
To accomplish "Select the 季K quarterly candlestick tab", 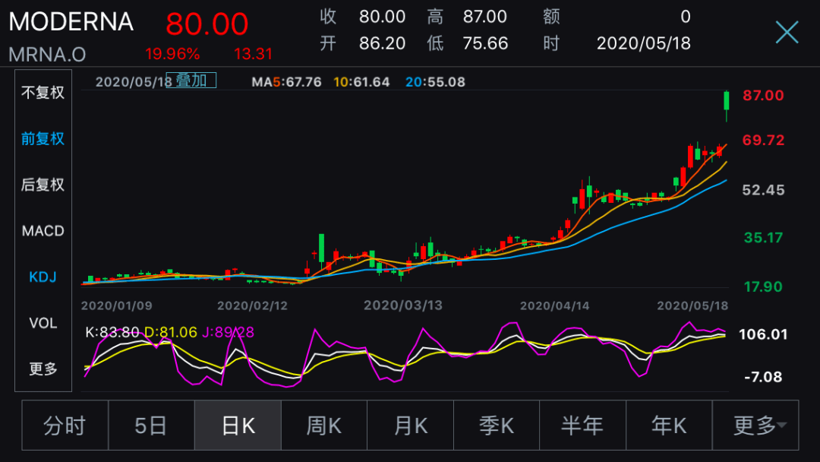I will (497, 426).
